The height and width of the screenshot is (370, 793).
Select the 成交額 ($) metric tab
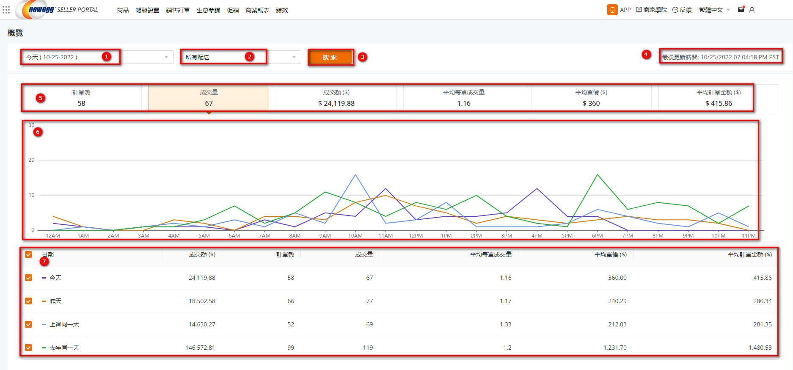click(336, 98)
